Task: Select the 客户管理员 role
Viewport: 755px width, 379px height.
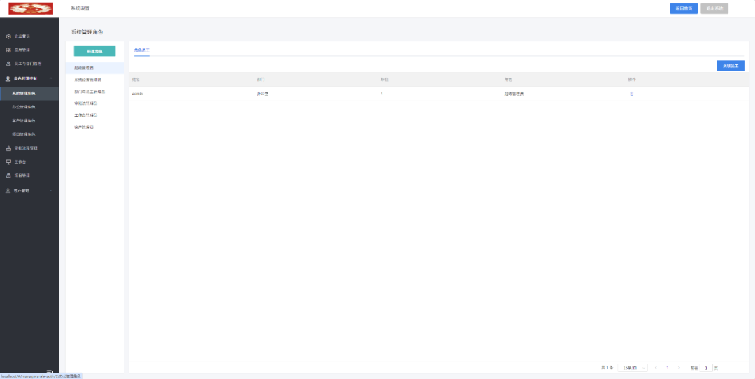Action: pyautogui.click(x=94, y=127)
